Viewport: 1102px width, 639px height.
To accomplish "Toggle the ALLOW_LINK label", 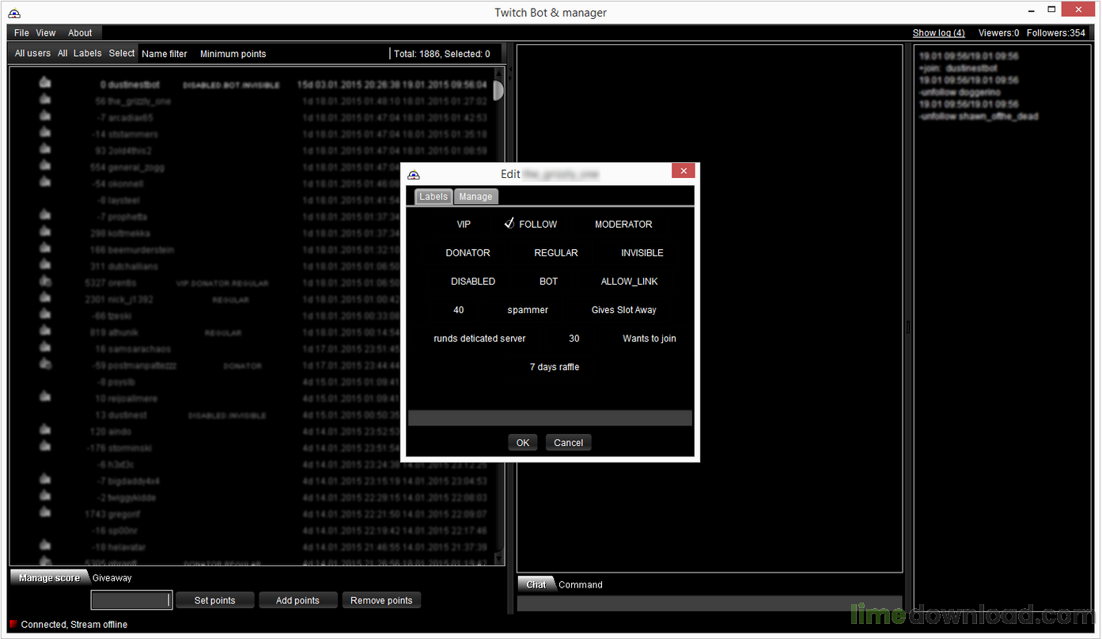I will [x=630, y=282].
